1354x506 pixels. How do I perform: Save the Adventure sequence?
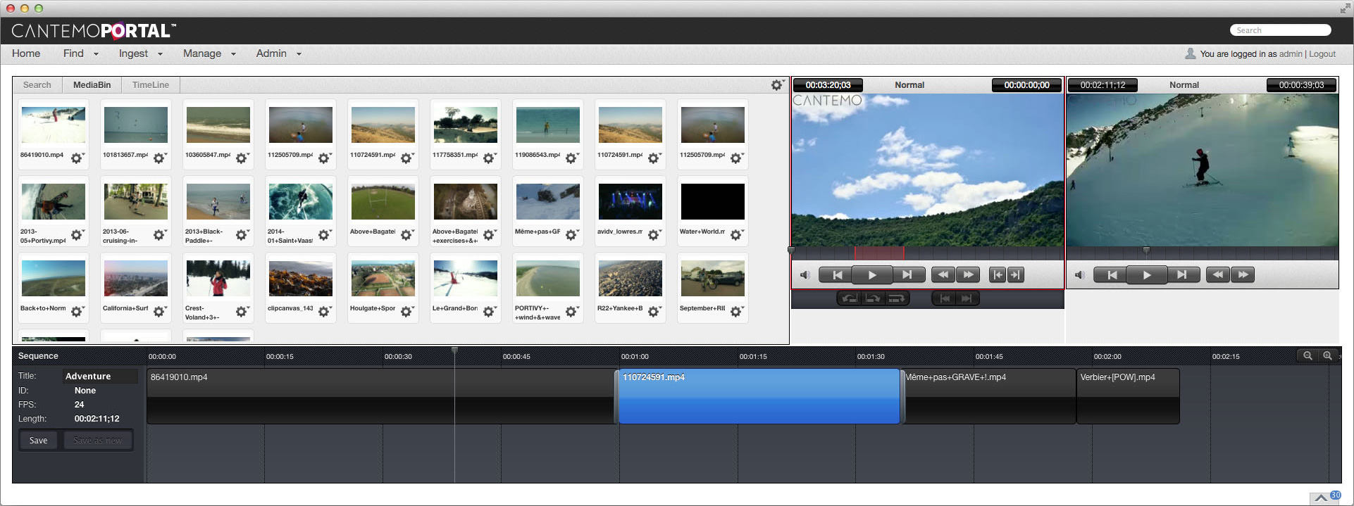(39, 441)
